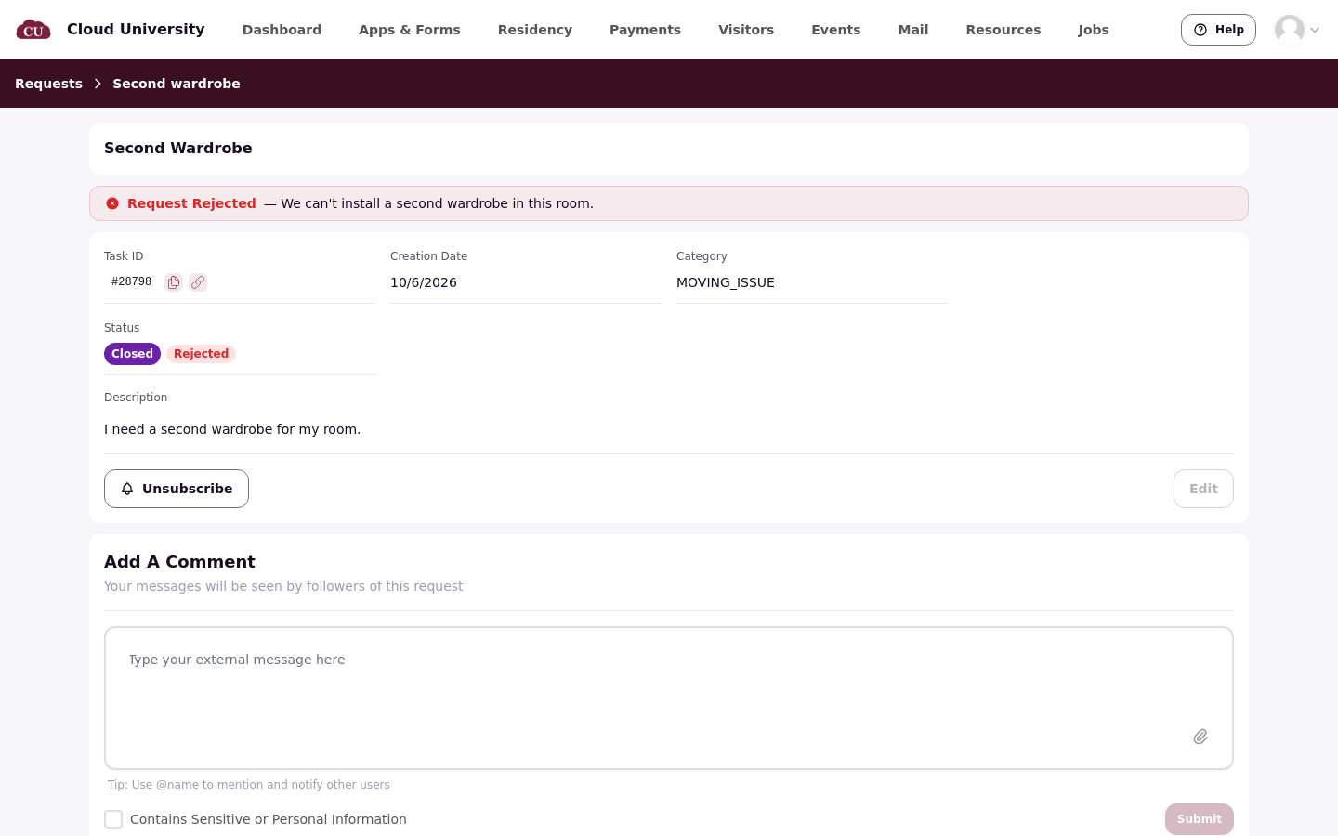Attach a file with the paperclip icon

pos(1200,737)
